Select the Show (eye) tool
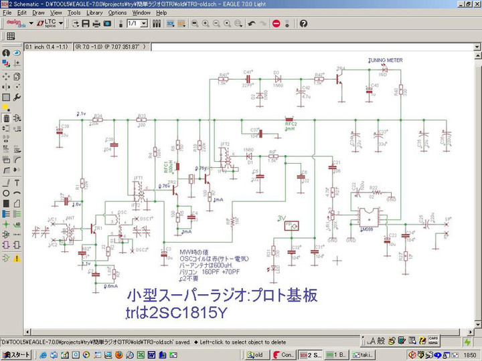This screenshot has width=482, height=361. pyautogui.click(x=15, y=53)
